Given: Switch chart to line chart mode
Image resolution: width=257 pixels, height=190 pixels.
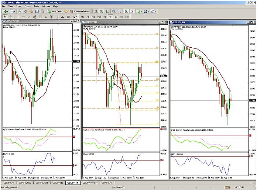Looking at the screenshot, I should coord(107,12).
